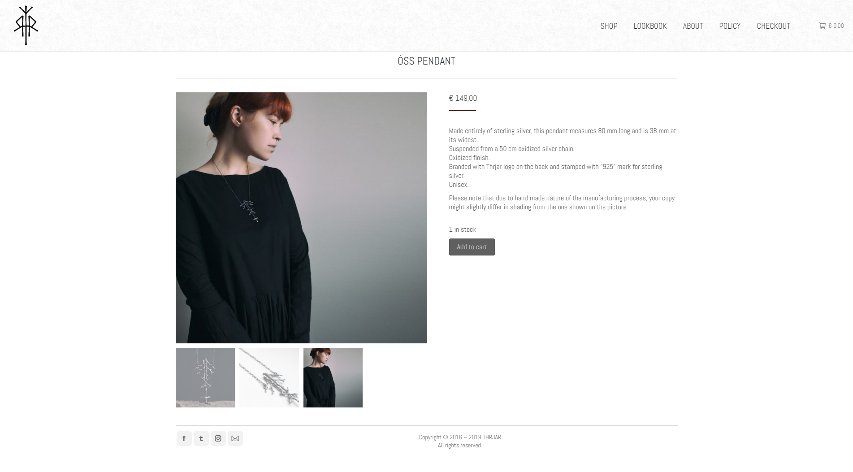Image resolution: width=853 pixels, height=472 pixels.
Task: Click the Thrjár rune logo
Action: pos(26,26)
